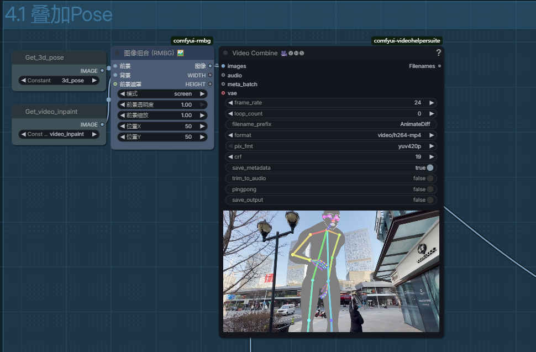Open the pix_fmt dropdown showing yuv420p

331,146
